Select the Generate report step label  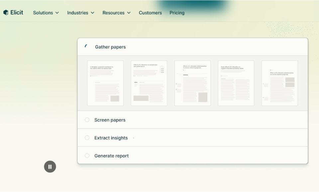coord(112,156)
